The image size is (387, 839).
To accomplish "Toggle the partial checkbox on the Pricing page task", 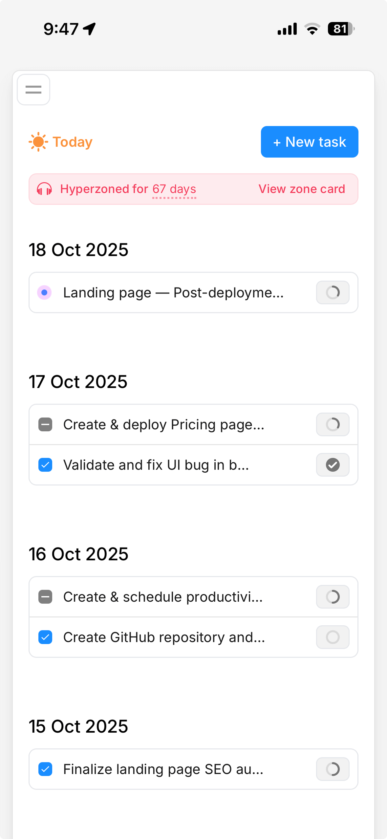I will [45, 424].
